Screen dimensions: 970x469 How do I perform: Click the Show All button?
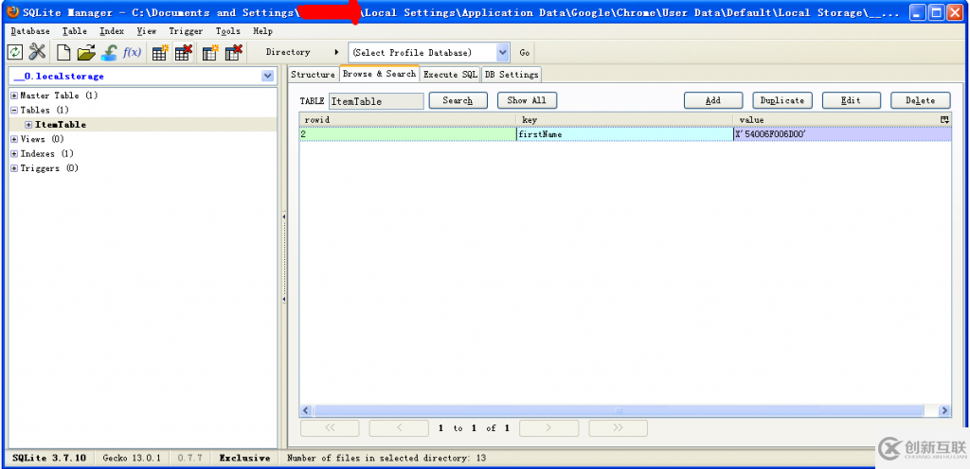click(x=527, y=100)
